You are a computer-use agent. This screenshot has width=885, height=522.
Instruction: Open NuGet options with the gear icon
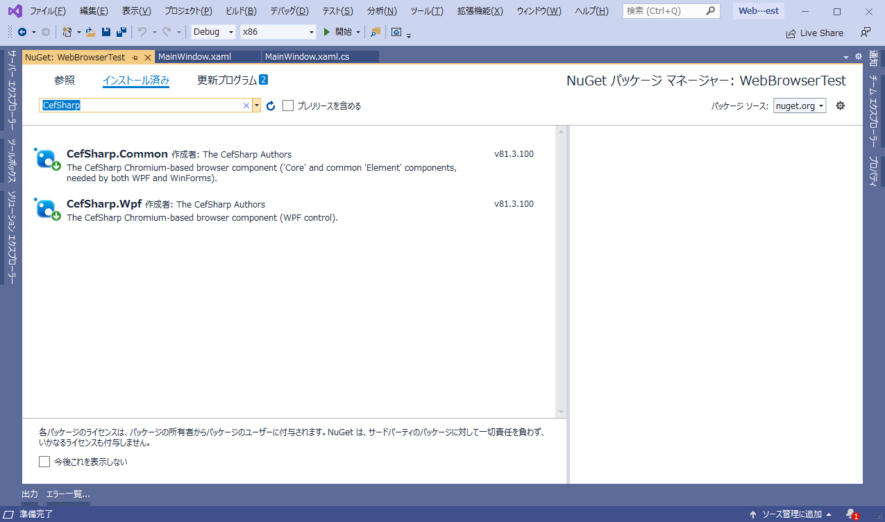pos(839,106)
